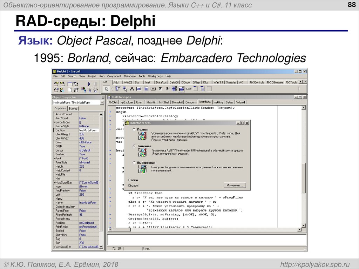Pick the PopupMenu component icon
Screen dimensions: 359x269
point(125,89)
